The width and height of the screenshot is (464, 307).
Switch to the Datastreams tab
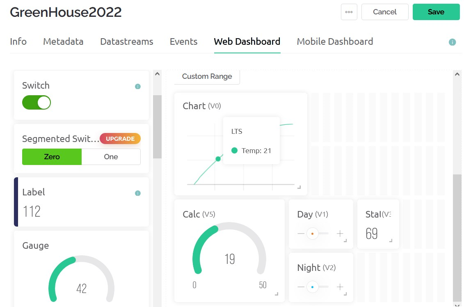127,41
